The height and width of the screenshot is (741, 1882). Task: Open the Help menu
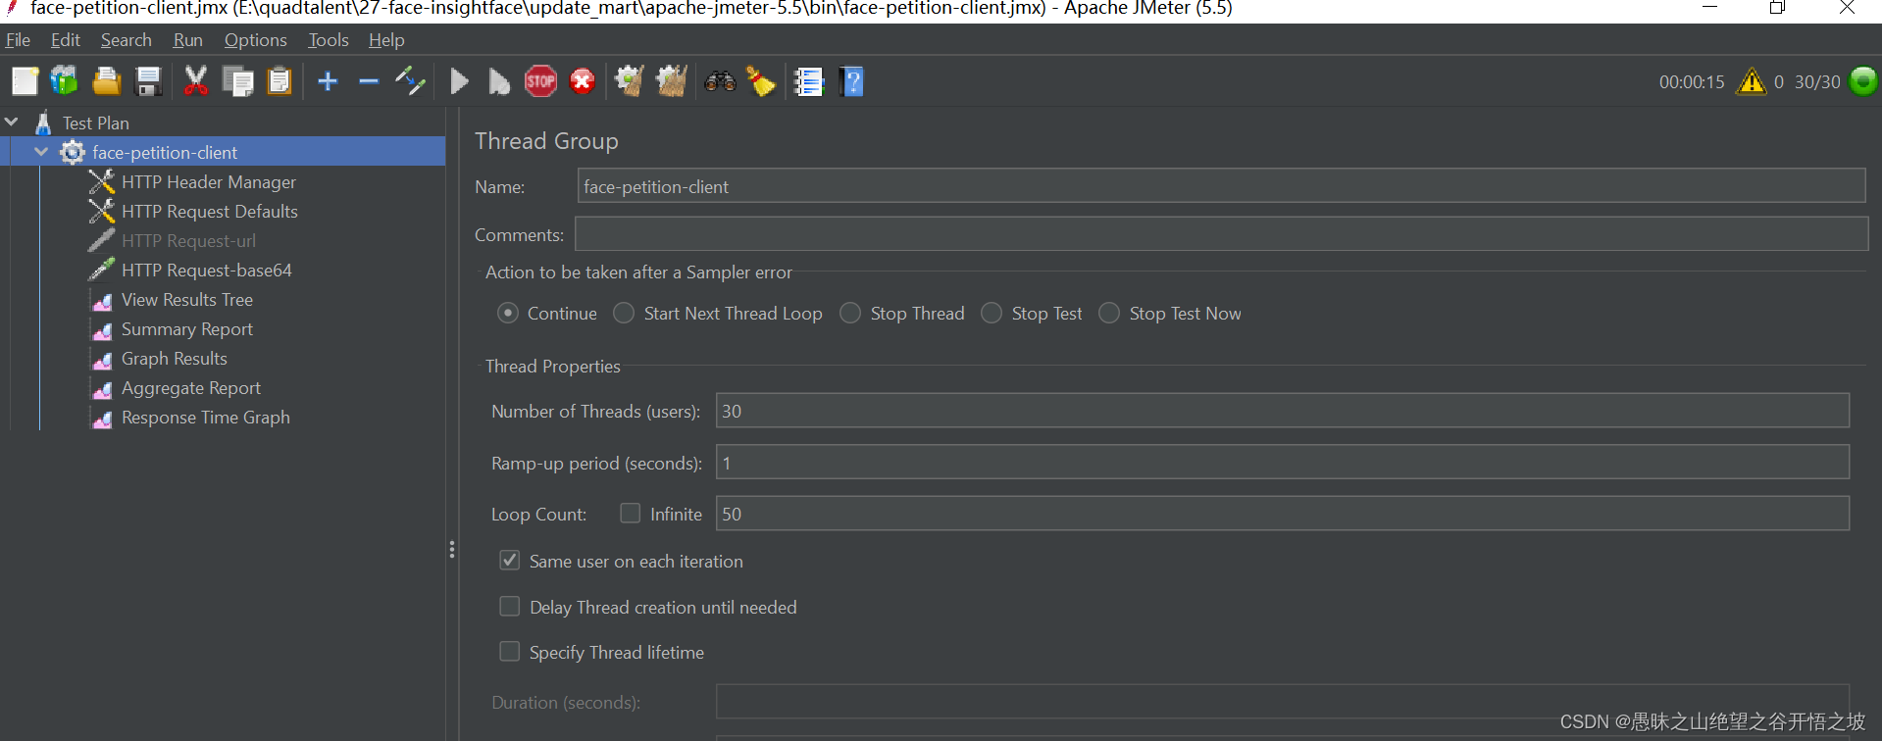386,40
